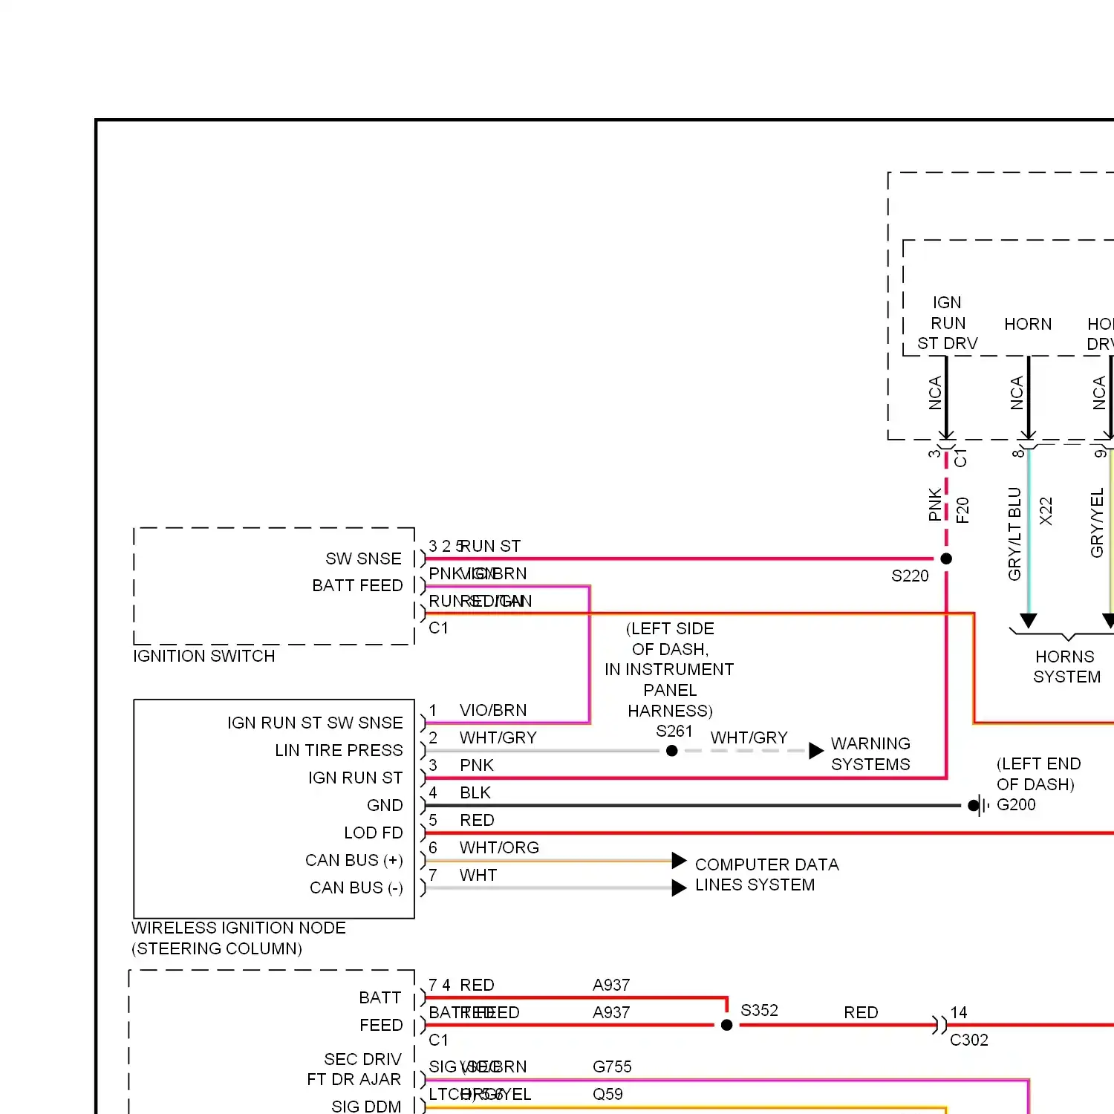Image resolution: width=1114 pixels, height=1114 pixels.
Task: Click the vertical GRY/YEL wire color label
Action: tap(1097, 522)
